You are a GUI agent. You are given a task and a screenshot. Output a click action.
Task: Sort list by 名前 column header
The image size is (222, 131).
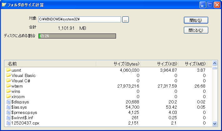point(50,64)
